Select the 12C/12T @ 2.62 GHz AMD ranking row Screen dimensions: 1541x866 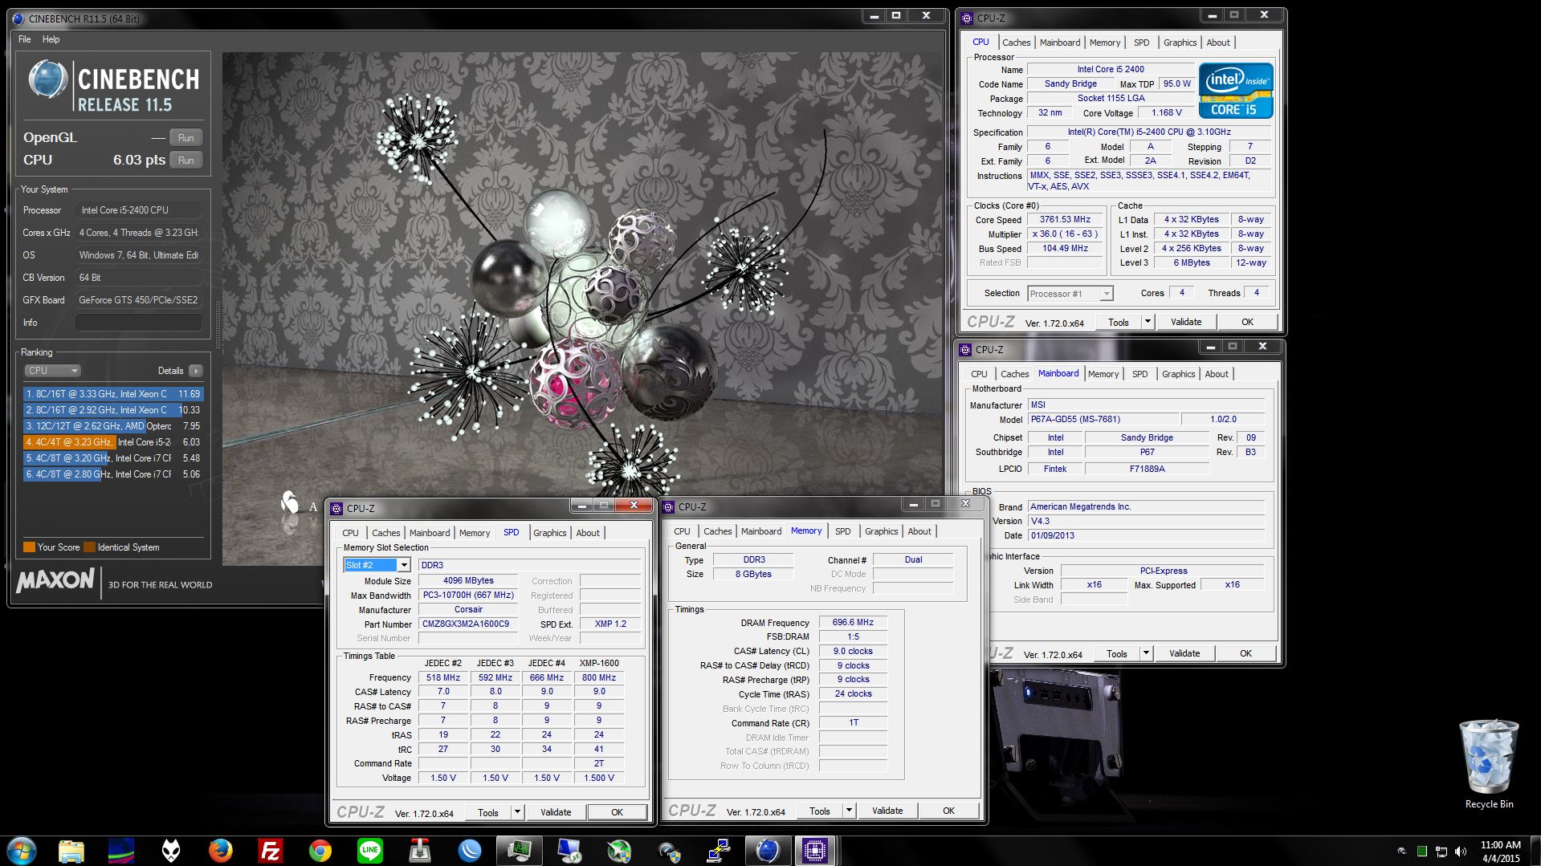click(x=113, y=426)
